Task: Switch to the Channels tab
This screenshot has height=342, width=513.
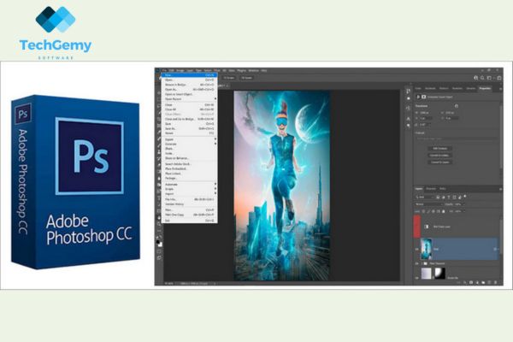Action: (431, 189)
